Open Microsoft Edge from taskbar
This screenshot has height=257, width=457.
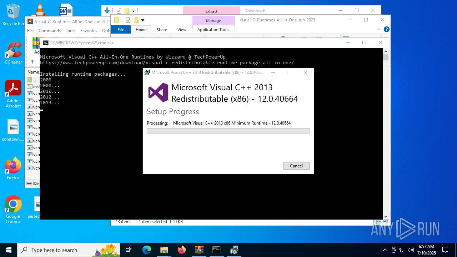147,250
